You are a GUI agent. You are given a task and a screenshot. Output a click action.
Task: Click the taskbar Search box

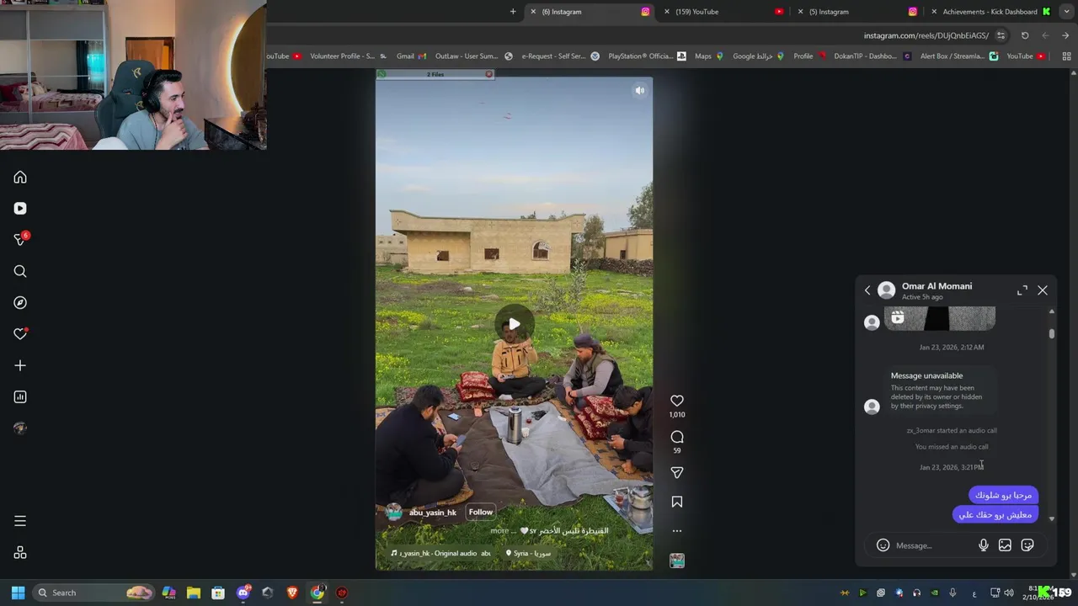pyautogui.click(x=94, y=593)
